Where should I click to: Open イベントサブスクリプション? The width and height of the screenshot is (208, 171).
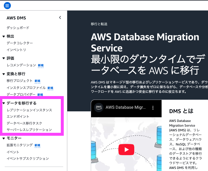point(28,159)
